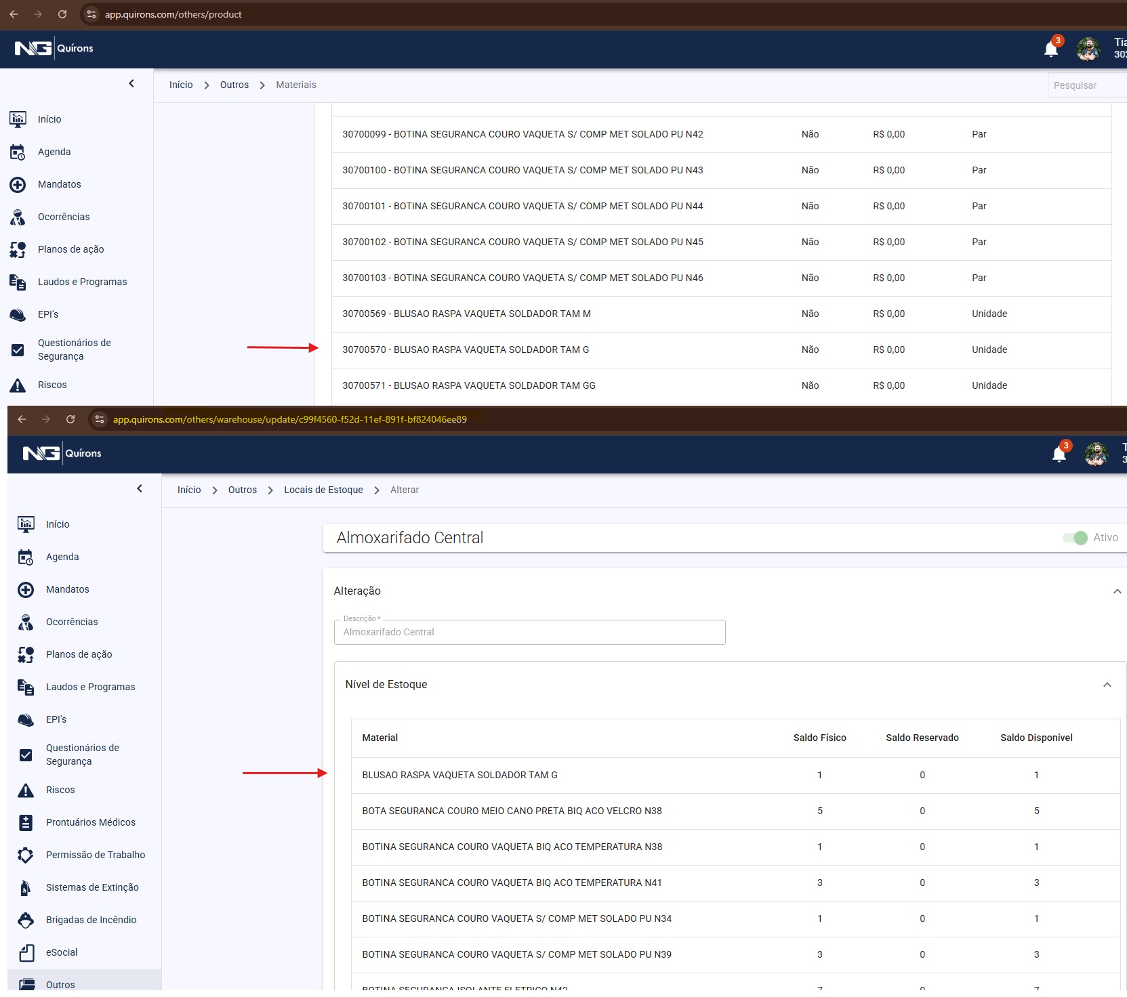1127x997 pixels.
Task: Click the Pesquisar search field
Action: pyautogui.click(x=1087, y=85)
